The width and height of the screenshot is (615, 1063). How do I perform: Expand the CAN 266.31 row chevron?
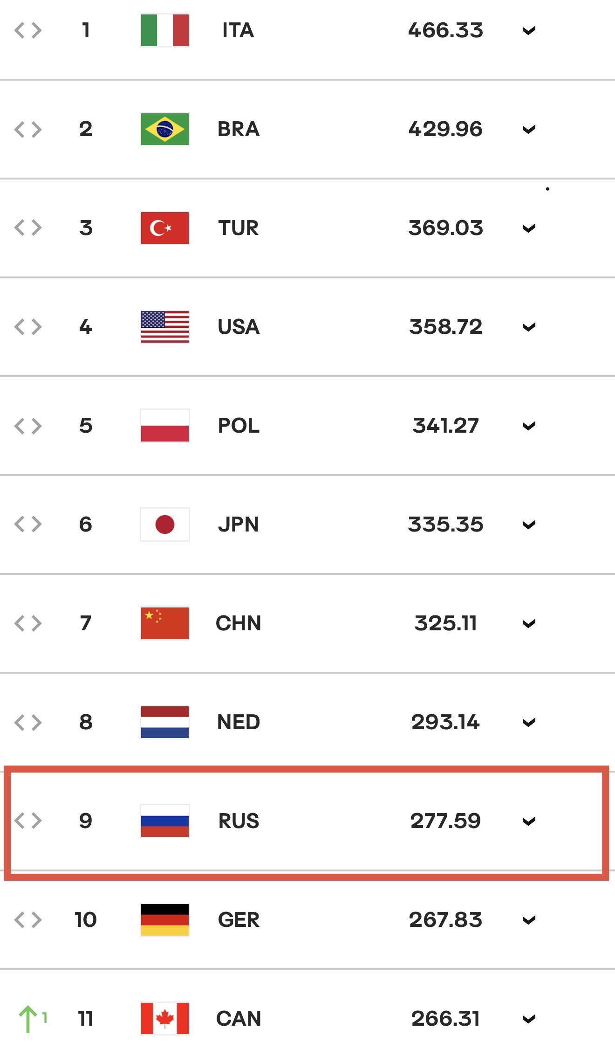529,1019
